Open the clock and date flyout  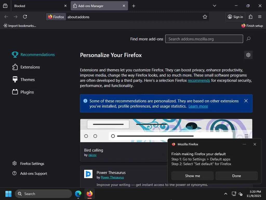point(254,194)
